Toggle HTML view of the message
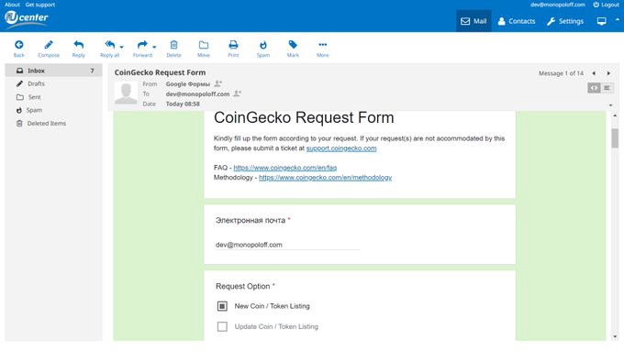Viewport: 624px width, 351px height. (x=594, y=88)
